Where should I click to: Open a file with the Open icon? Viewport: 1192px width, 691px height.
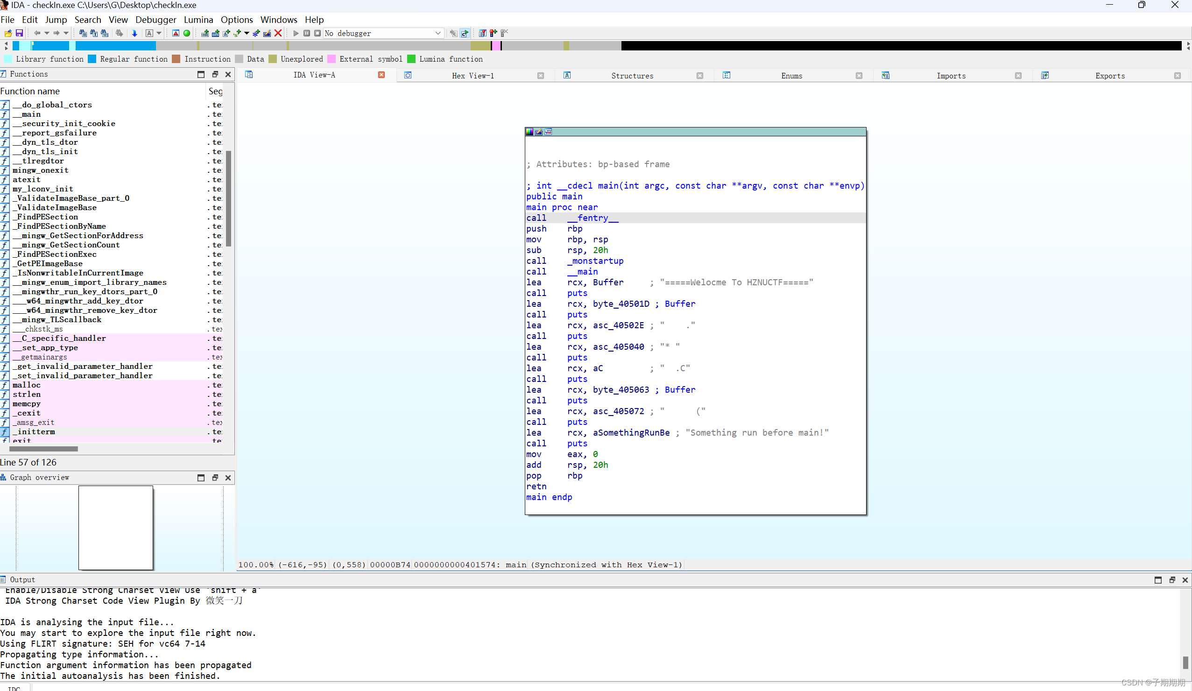8,33
